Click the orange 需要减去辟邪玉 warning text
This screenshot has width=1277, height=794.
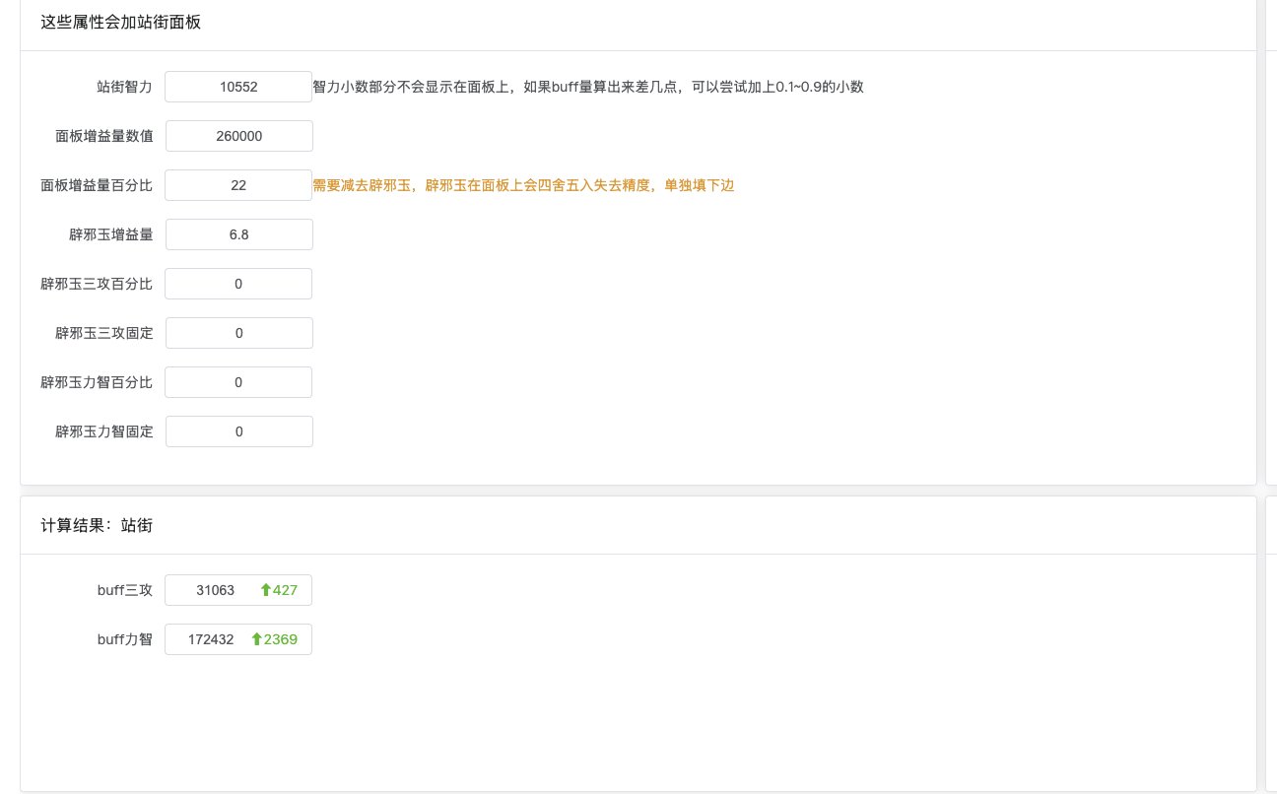click(x=523, y=185)
